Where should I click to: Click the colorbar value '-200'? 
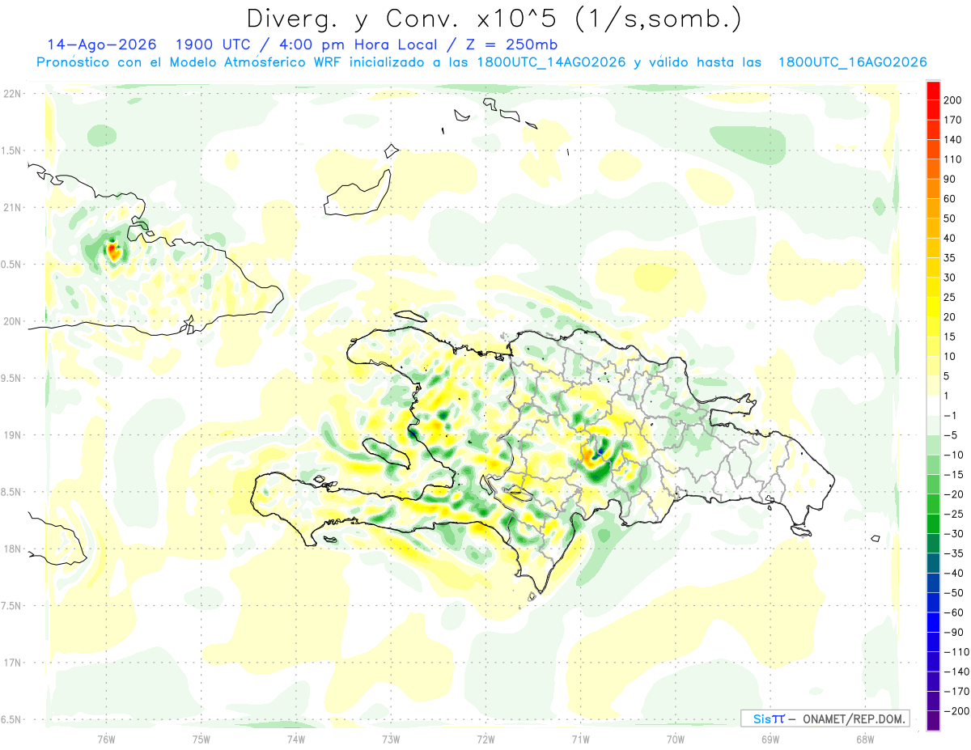pos(955,711)
